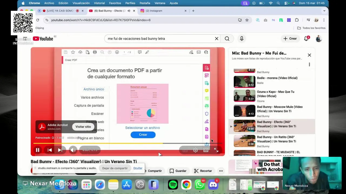
Task: Close the Instagram browser tab
Action: click(x=185, y=11)
